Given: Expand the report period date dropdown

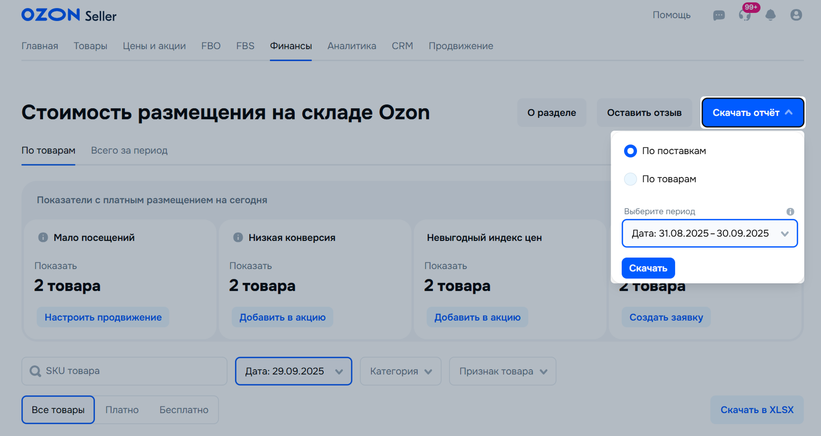Looking at the screenshot, I should [709, 234].
